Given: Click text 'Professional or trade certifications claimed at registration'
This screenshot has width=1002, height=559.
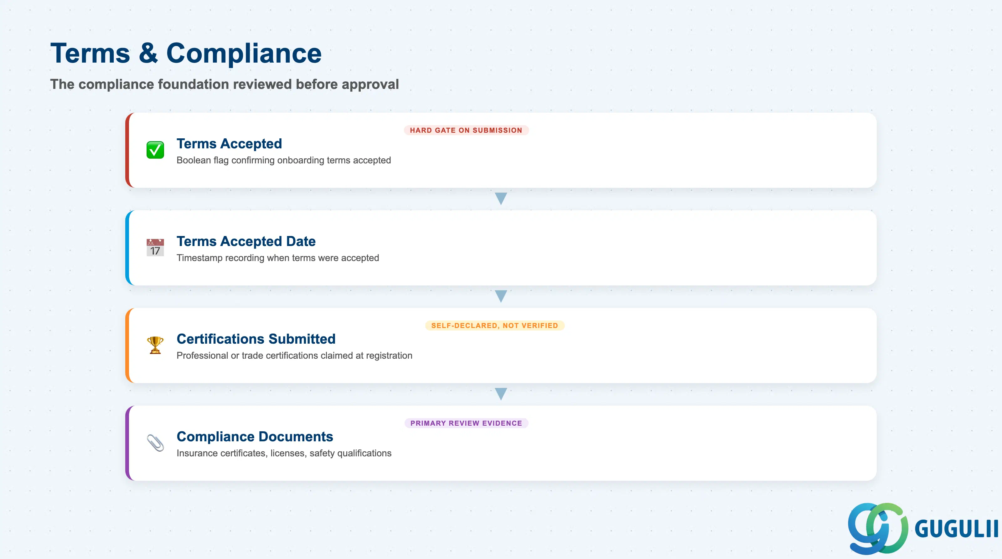Looking at the screenshot, I should pyautogui.click(x=294, y=355).
